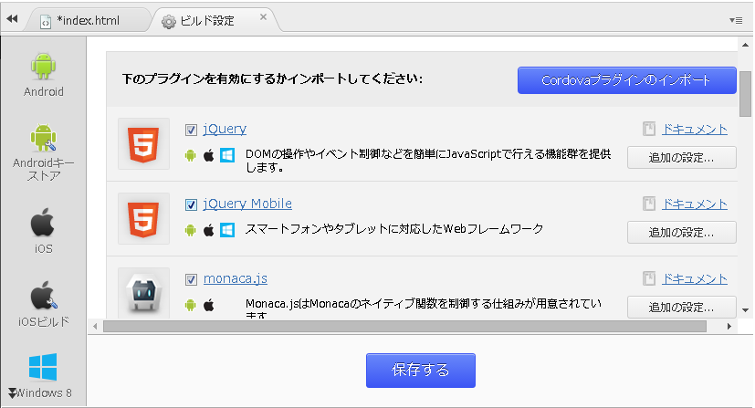755x408 pixels.
Task: Open the Android build settings in sidebar
Action: pyautogui.click(x=43, y=75)
